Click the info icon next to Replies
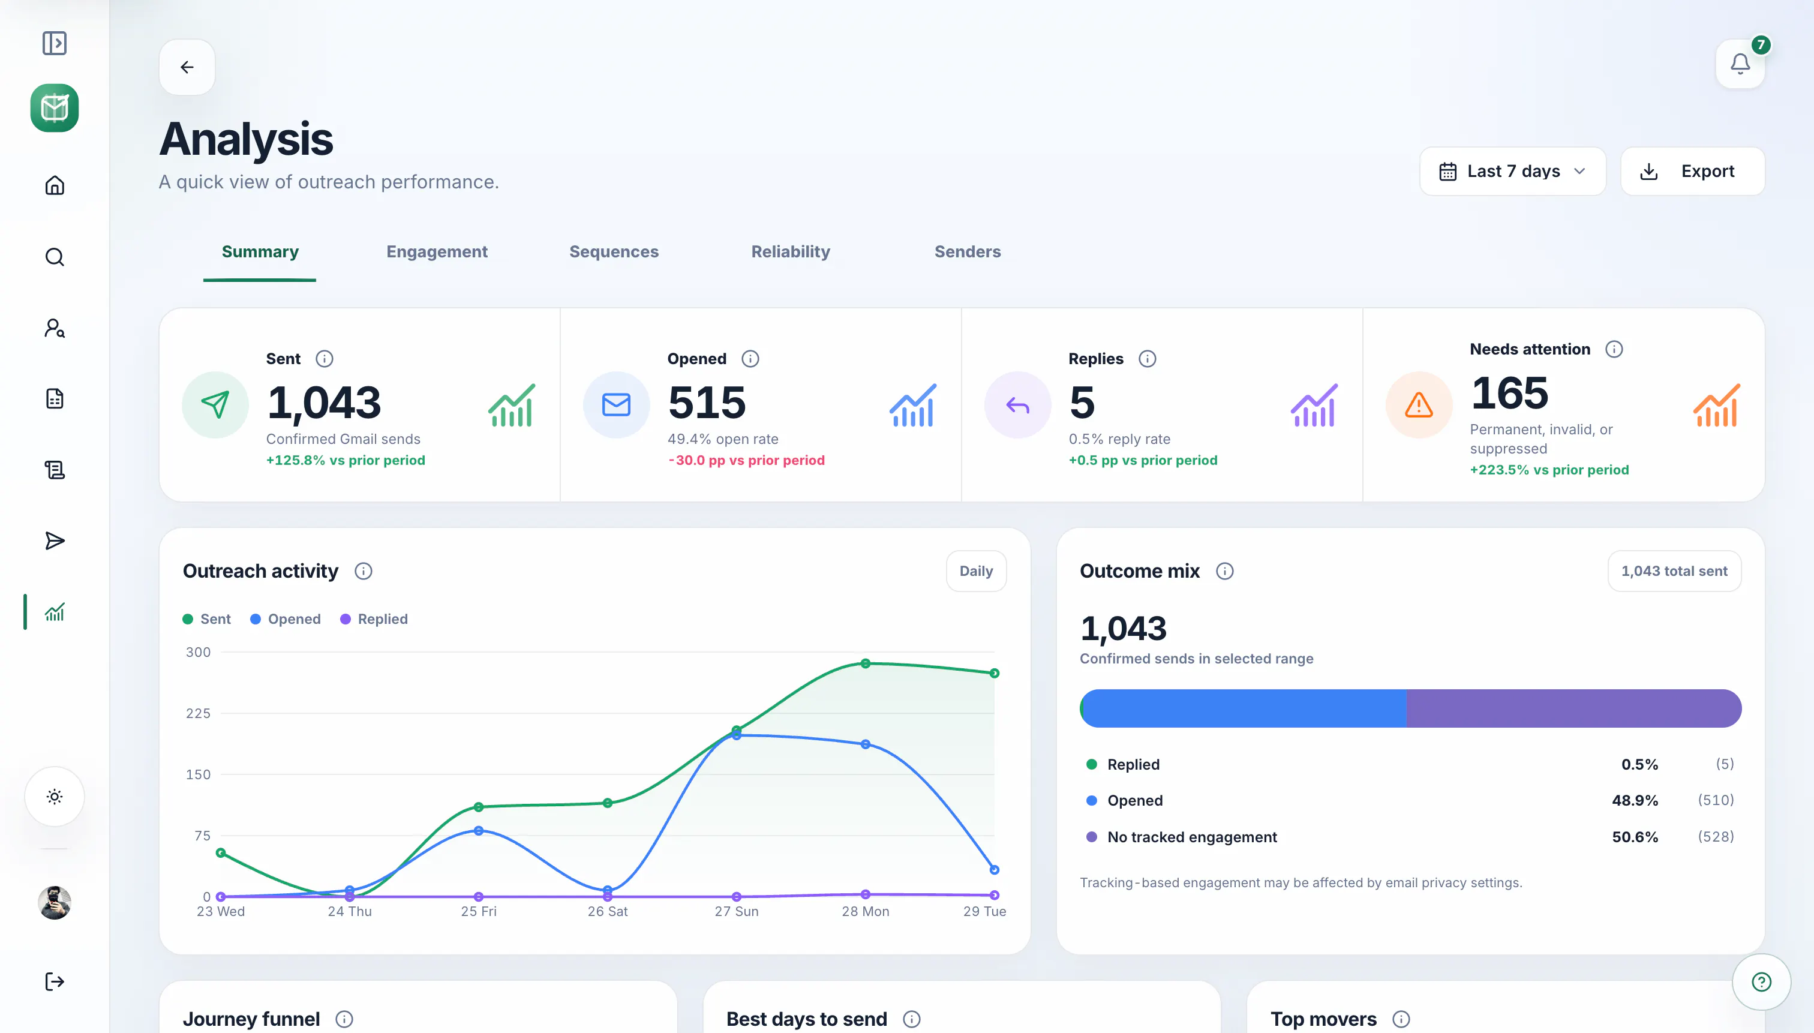The image size is (1814, 1033). click(x=1147, y=358)
